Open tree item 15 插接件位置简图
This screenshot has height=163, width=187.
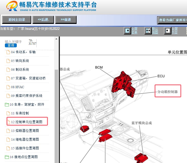[x=25, y=148]
